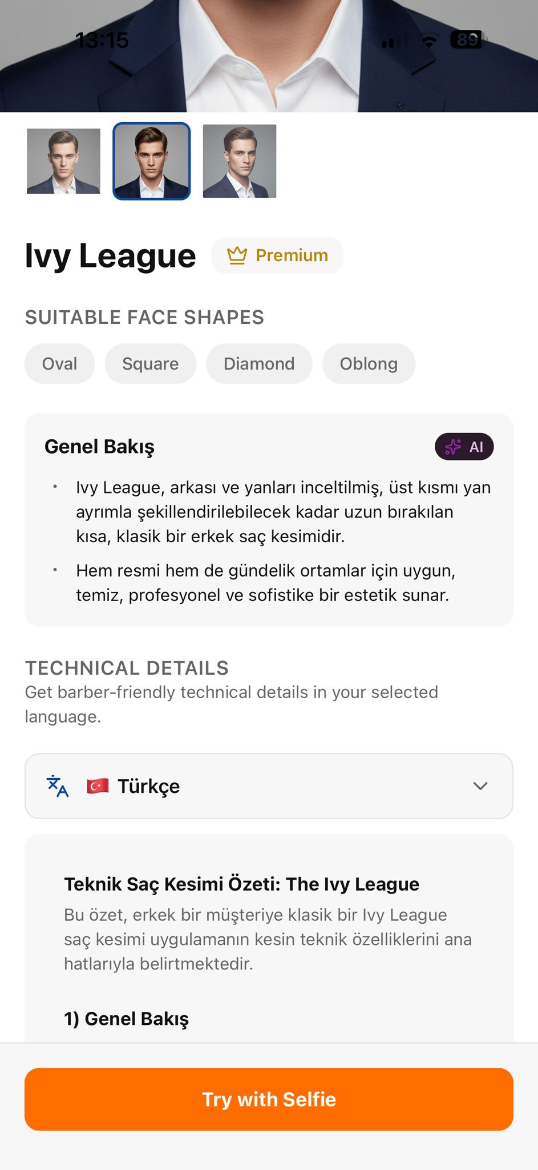Select the middle highlighted hairstyle thumbnail

152,161
